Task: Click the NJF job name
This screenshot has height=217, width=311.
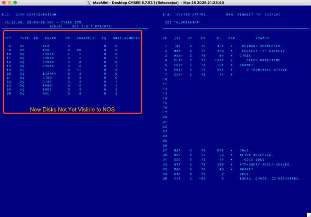Action: [x=177, y=150]
